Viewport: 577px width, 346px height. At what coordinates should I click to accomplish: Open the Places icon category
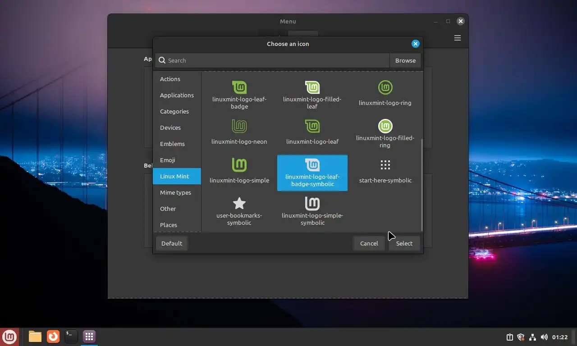(x=177, y=225)
